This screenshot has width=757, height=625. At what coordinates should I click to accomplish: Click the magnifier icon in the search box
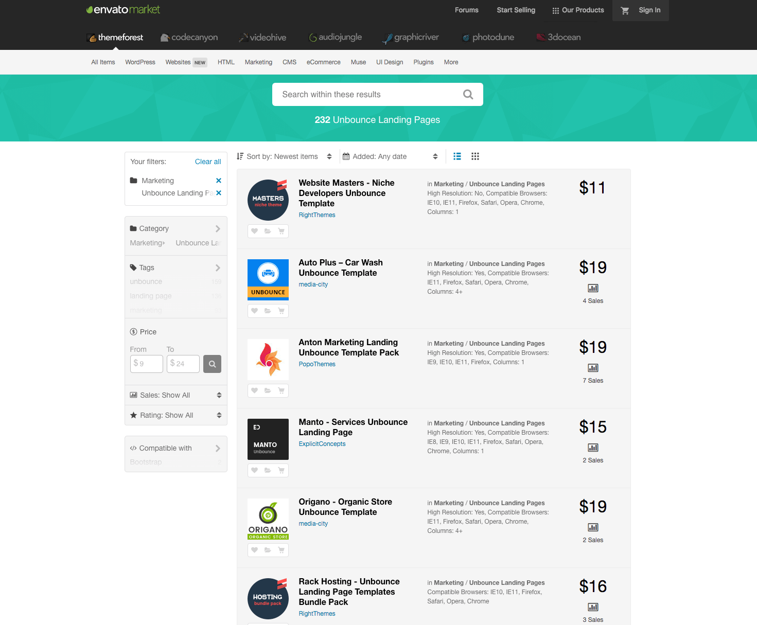(468, 95)
